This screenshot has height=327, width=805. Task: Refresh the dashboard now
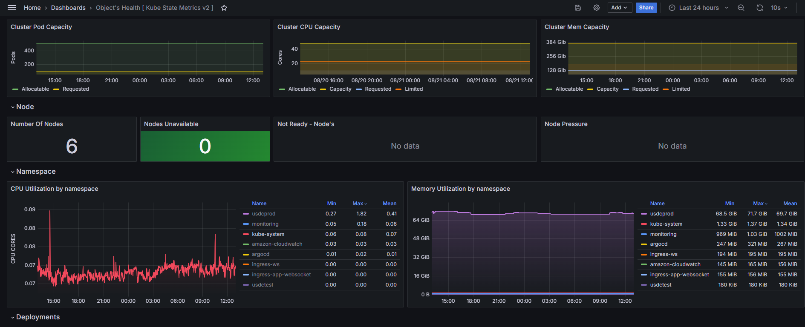coord(760,8)
